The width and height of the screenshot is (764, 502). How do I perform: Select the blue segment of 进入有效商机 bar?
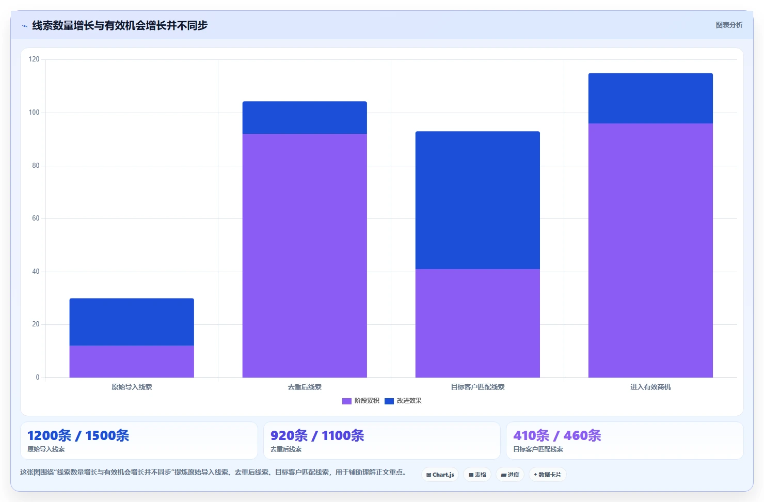tap(650, 98)
